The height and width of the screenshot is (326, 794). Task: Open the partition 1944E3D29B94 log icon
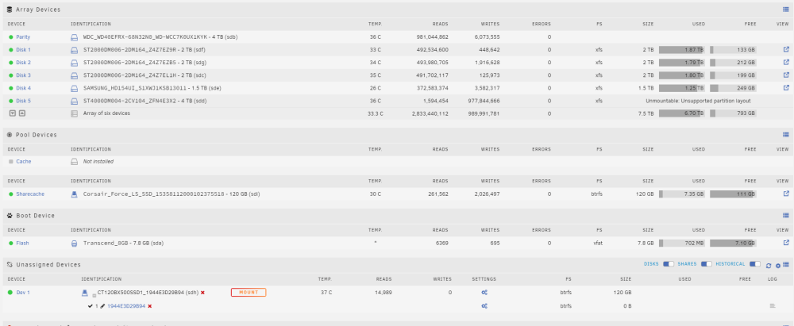pos(773,305)
